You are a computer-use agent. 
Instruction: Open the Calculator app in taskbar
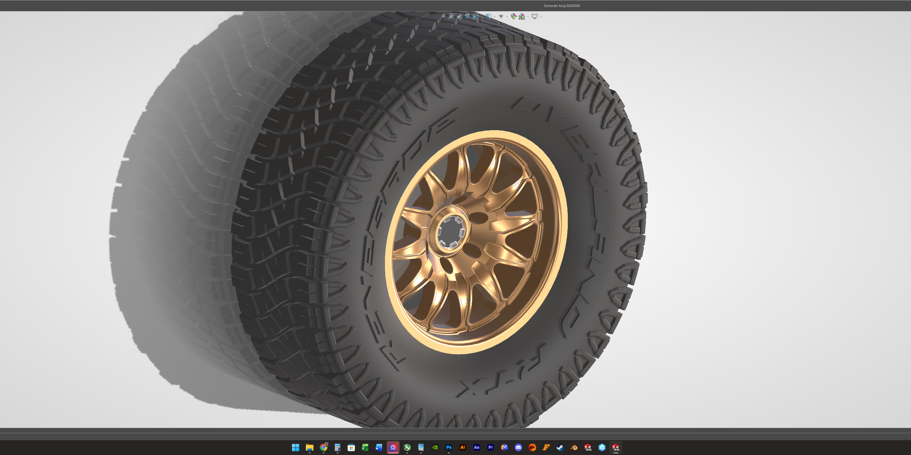point(337,447)
